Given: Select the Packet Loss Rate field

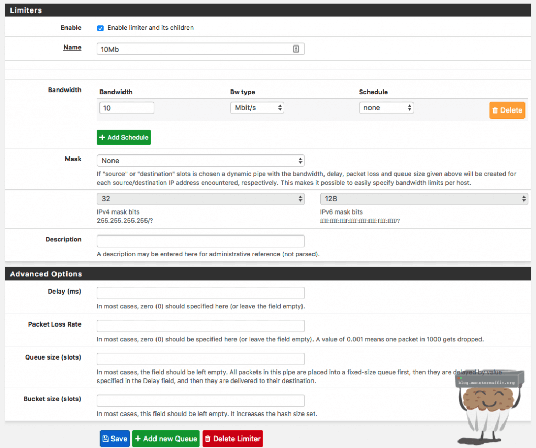Looking at the screenshot, I should [200, 326].
